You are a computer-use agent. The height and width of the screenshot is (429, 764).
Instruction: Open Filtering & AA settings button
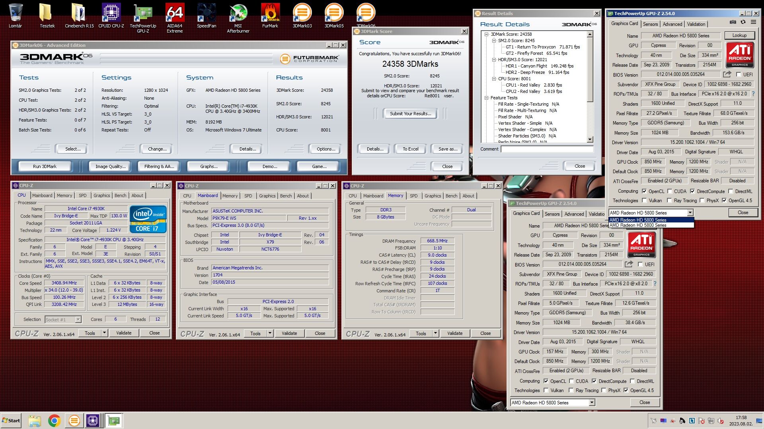[159, 166]
